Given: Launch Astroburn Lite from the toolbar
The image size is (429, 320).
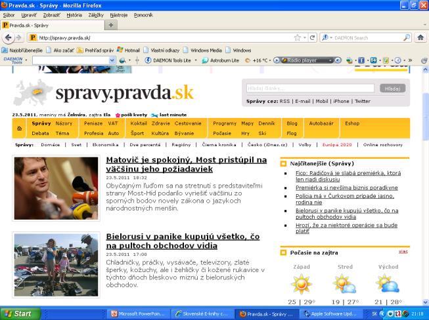Looking at the screenshot, I should click(x=221, y=60).
